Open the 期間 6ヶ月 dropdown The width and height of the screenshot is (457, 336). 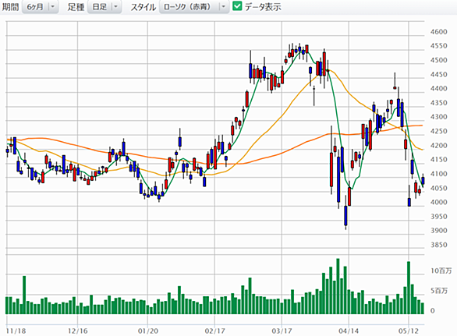[41, 7]
